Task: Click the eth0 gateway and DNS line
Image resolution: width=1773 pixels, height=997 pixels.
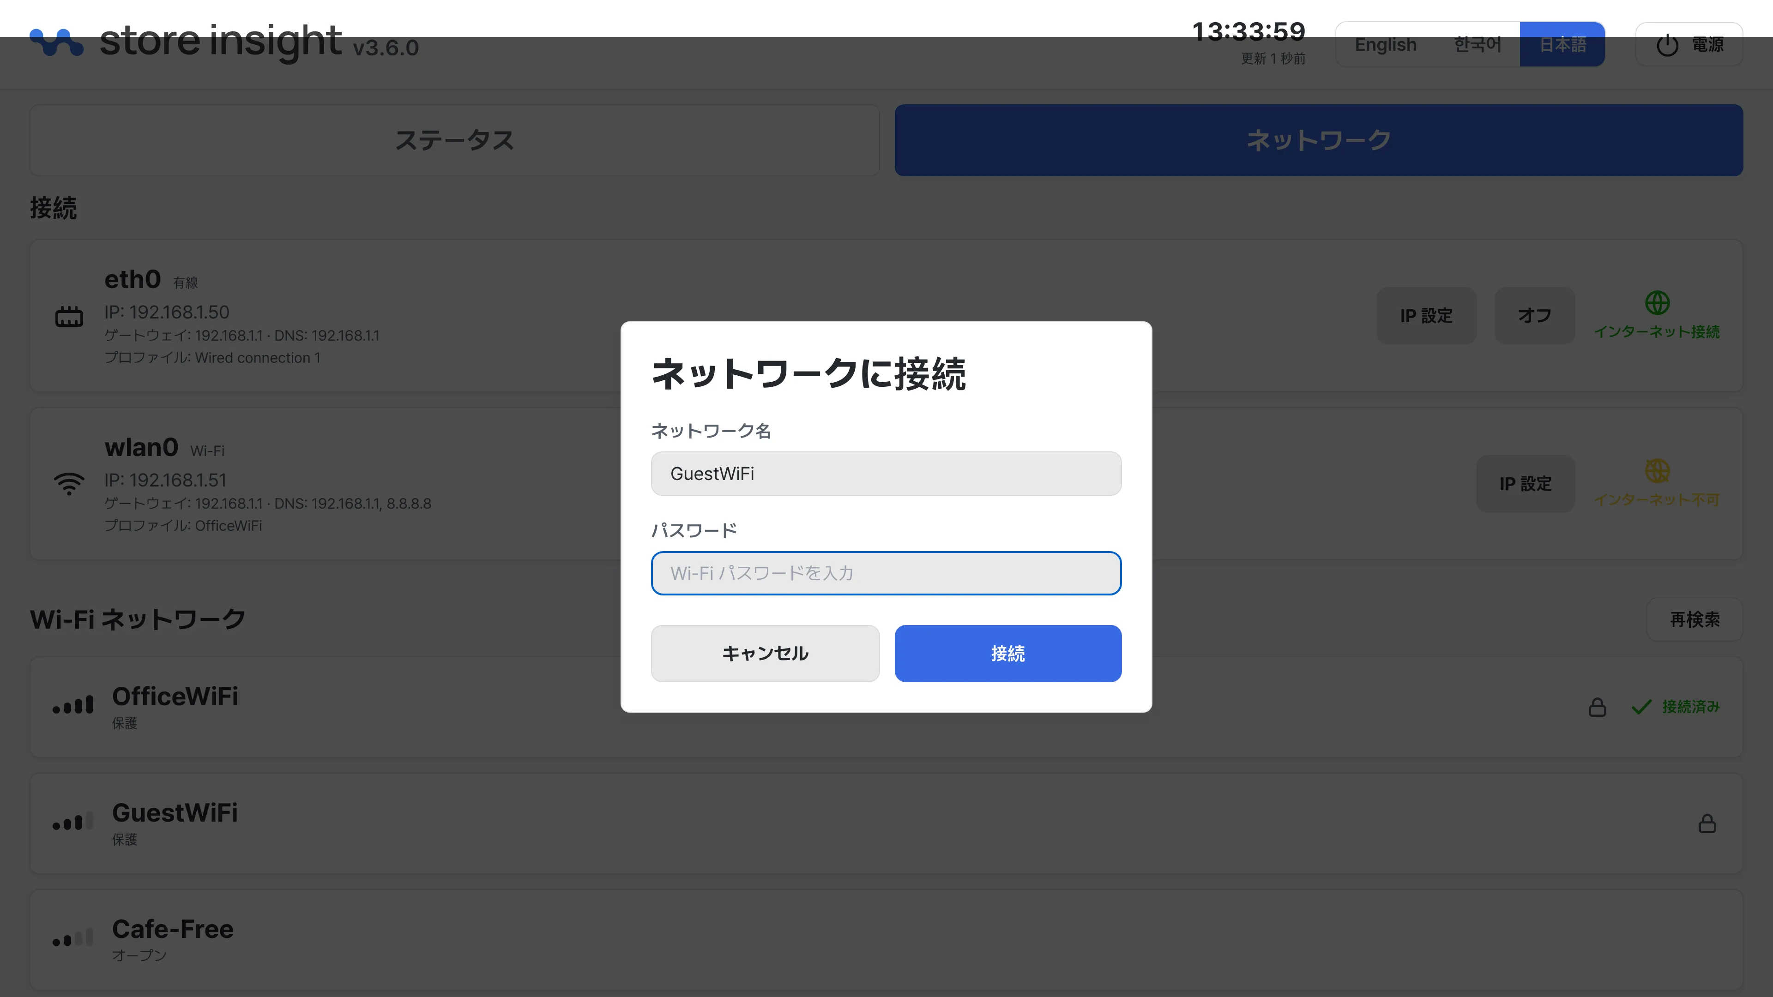Action: point(241,336)
